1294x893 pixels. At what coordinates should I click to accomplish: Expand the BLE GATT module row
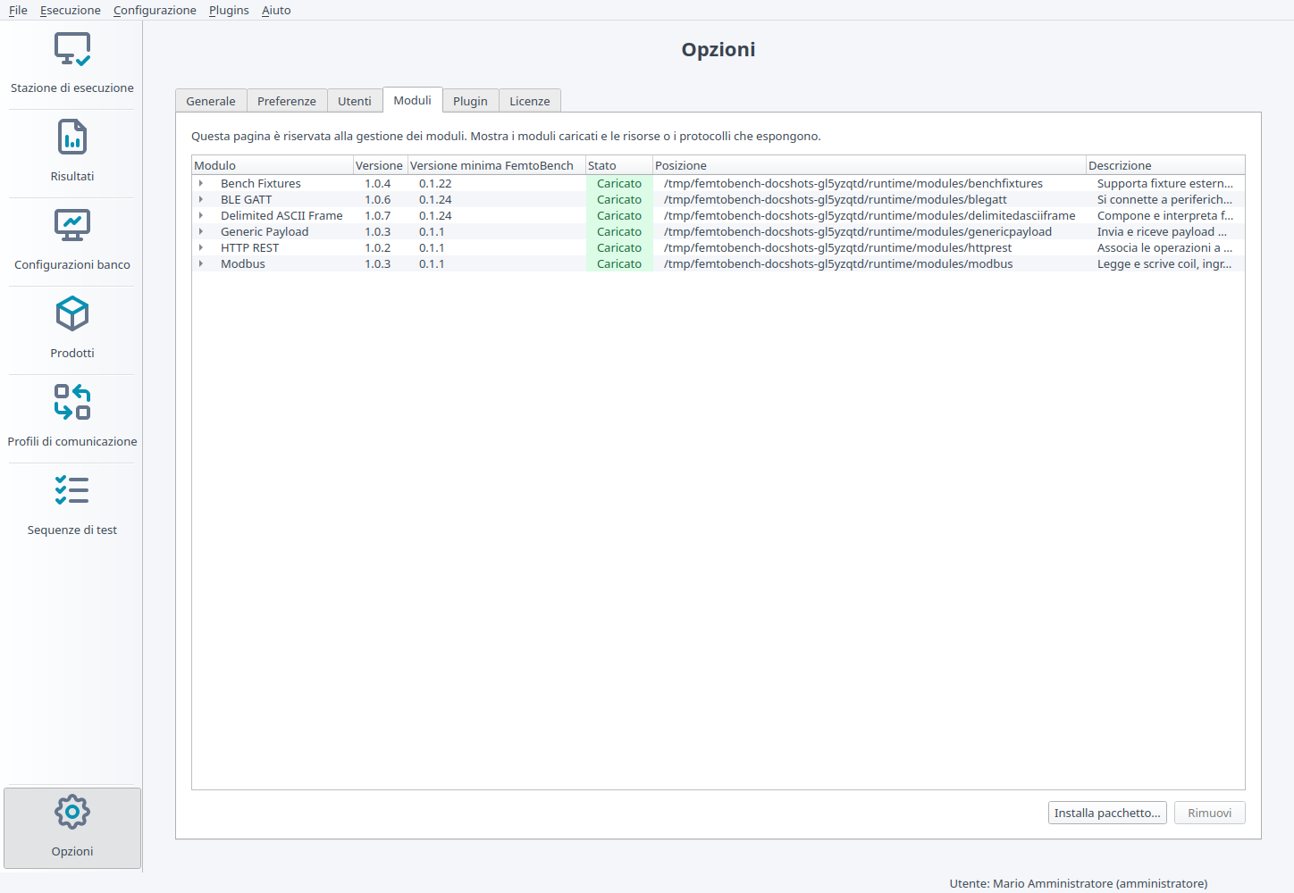click(x=201, y=199)
